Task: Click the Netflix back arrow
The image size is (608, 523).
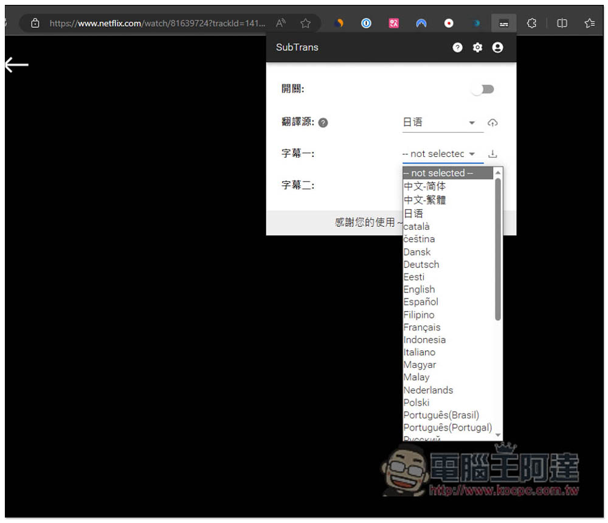Action: (x=16, y=65)
